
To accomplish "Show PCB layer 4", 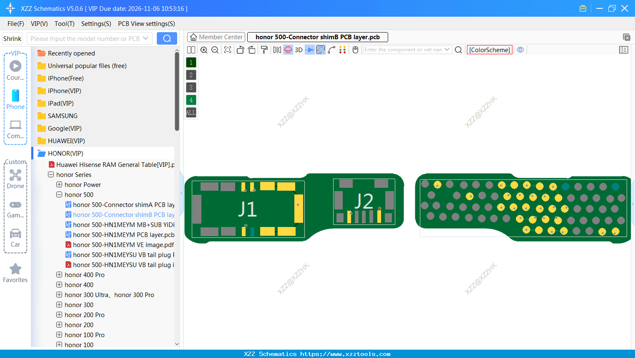I will coord(191,100).
